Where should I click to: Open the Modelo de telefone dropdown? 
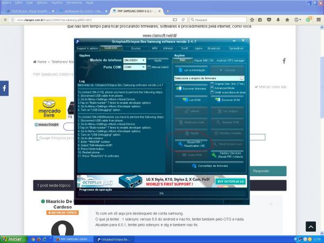click(134, 60)
